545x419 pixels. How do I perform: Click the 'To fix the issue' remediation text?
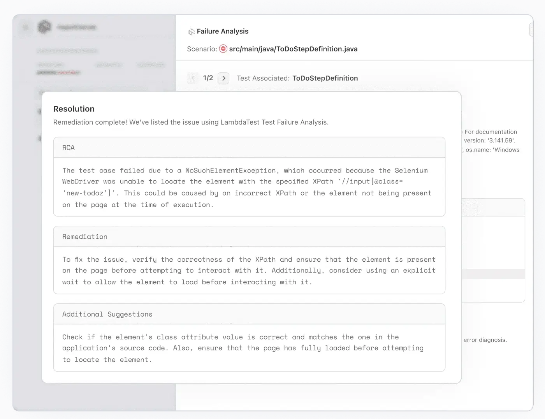coord(249,271)
